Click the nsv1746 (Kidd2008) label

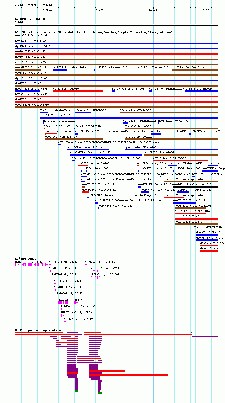coord(87,126)
